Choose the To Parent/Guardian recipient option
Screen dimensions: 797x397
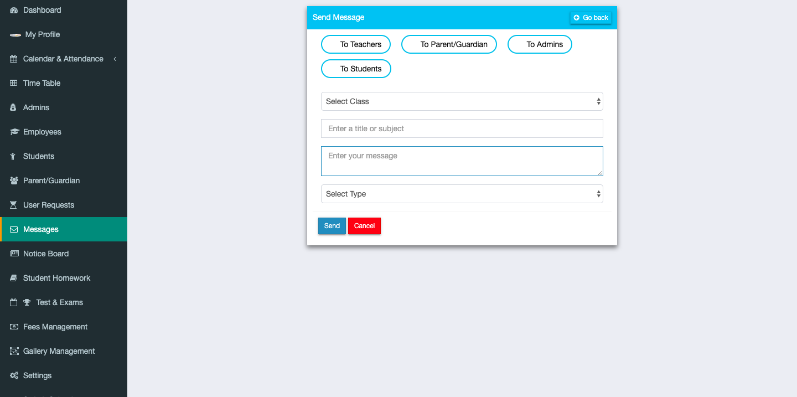click(449, 44)
